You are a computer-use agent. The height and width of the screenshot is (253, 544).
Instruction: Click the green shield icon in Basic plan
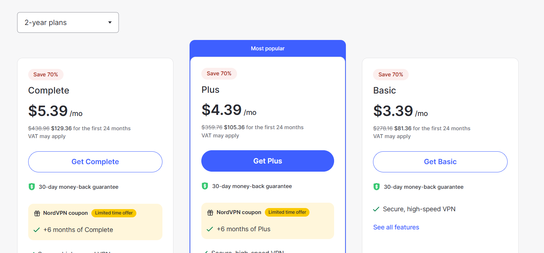[377, 187]
